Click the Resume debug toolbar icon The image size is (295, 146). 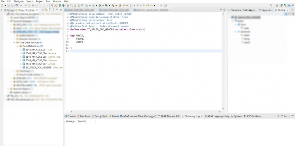pyautogui.click(x=26, y=5)
